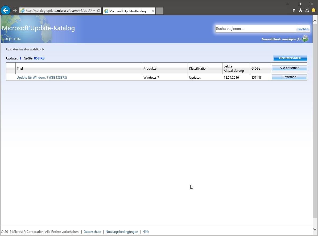Viewport: 318px width, 236px height.
Task: Click the browser forward arrow button
Action: 15,10
